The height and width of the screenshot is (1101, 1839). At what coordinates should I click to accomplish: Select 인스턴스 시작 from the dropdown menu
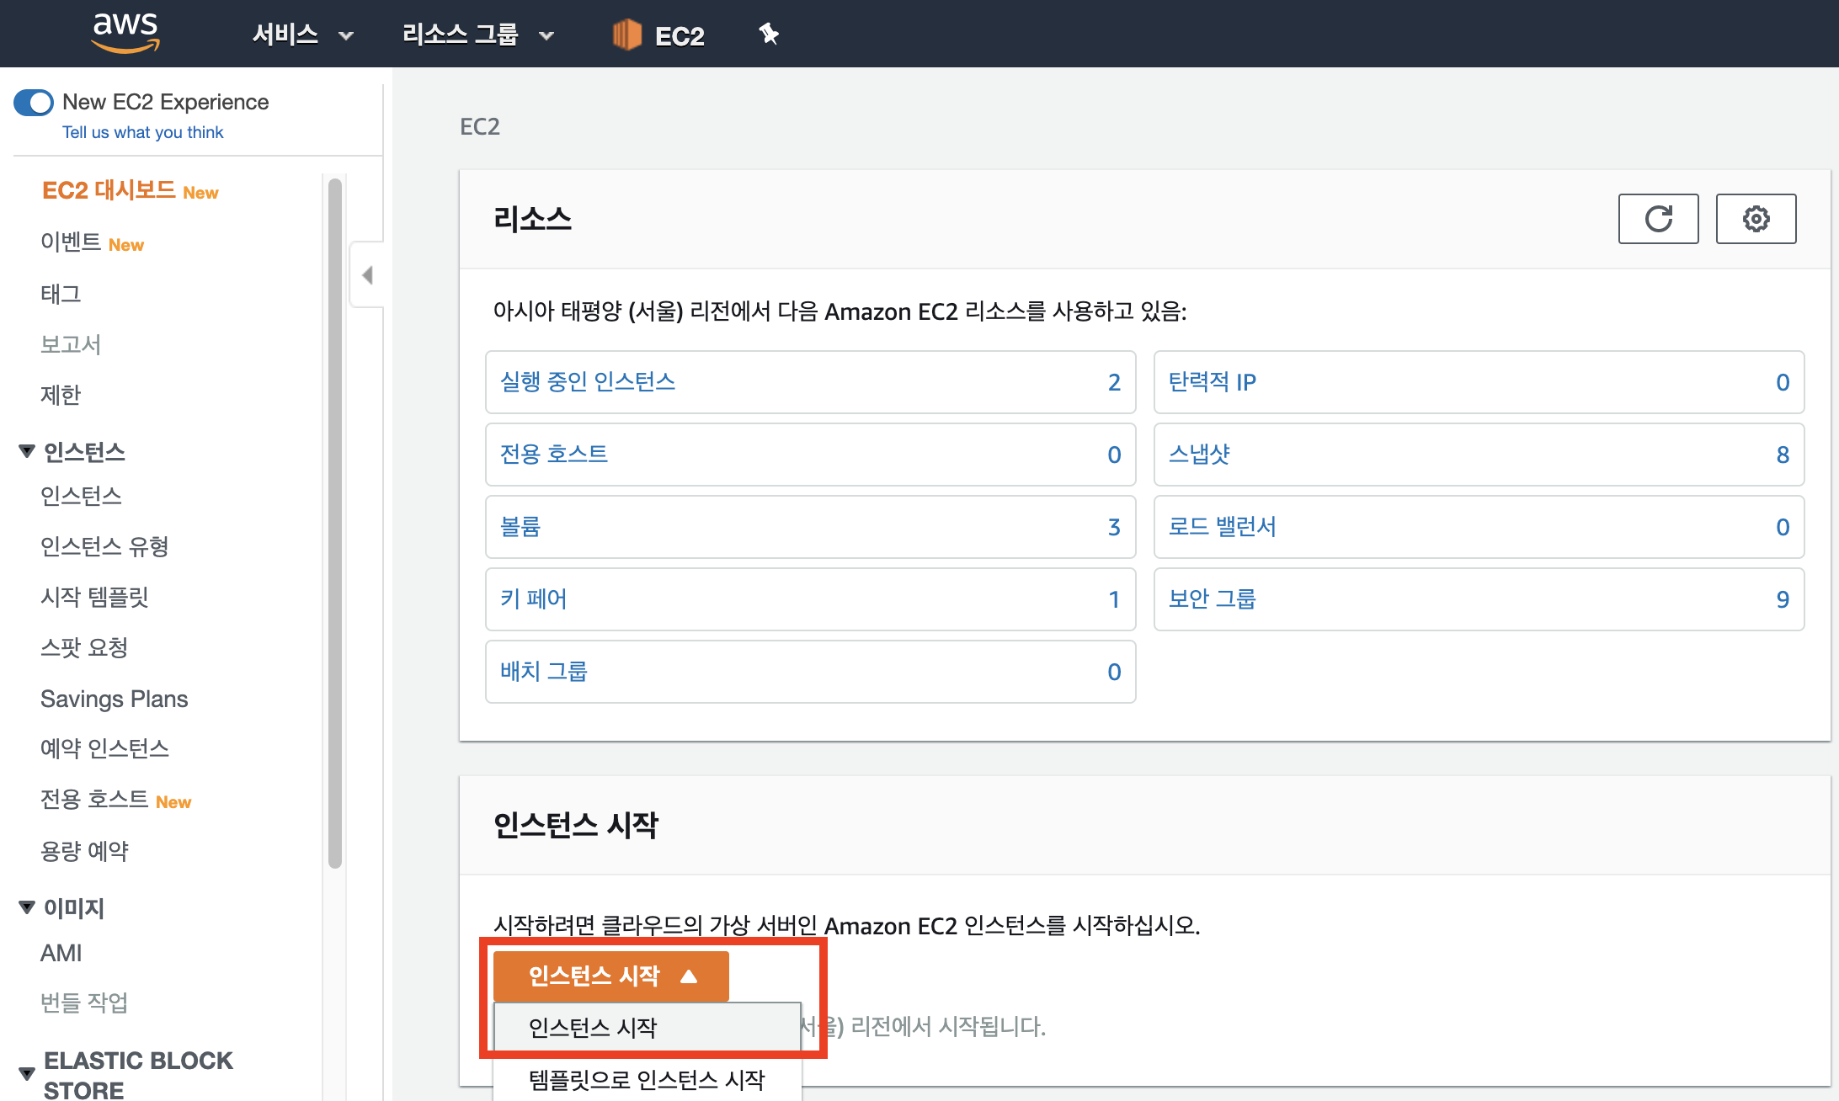[593, 1027]
